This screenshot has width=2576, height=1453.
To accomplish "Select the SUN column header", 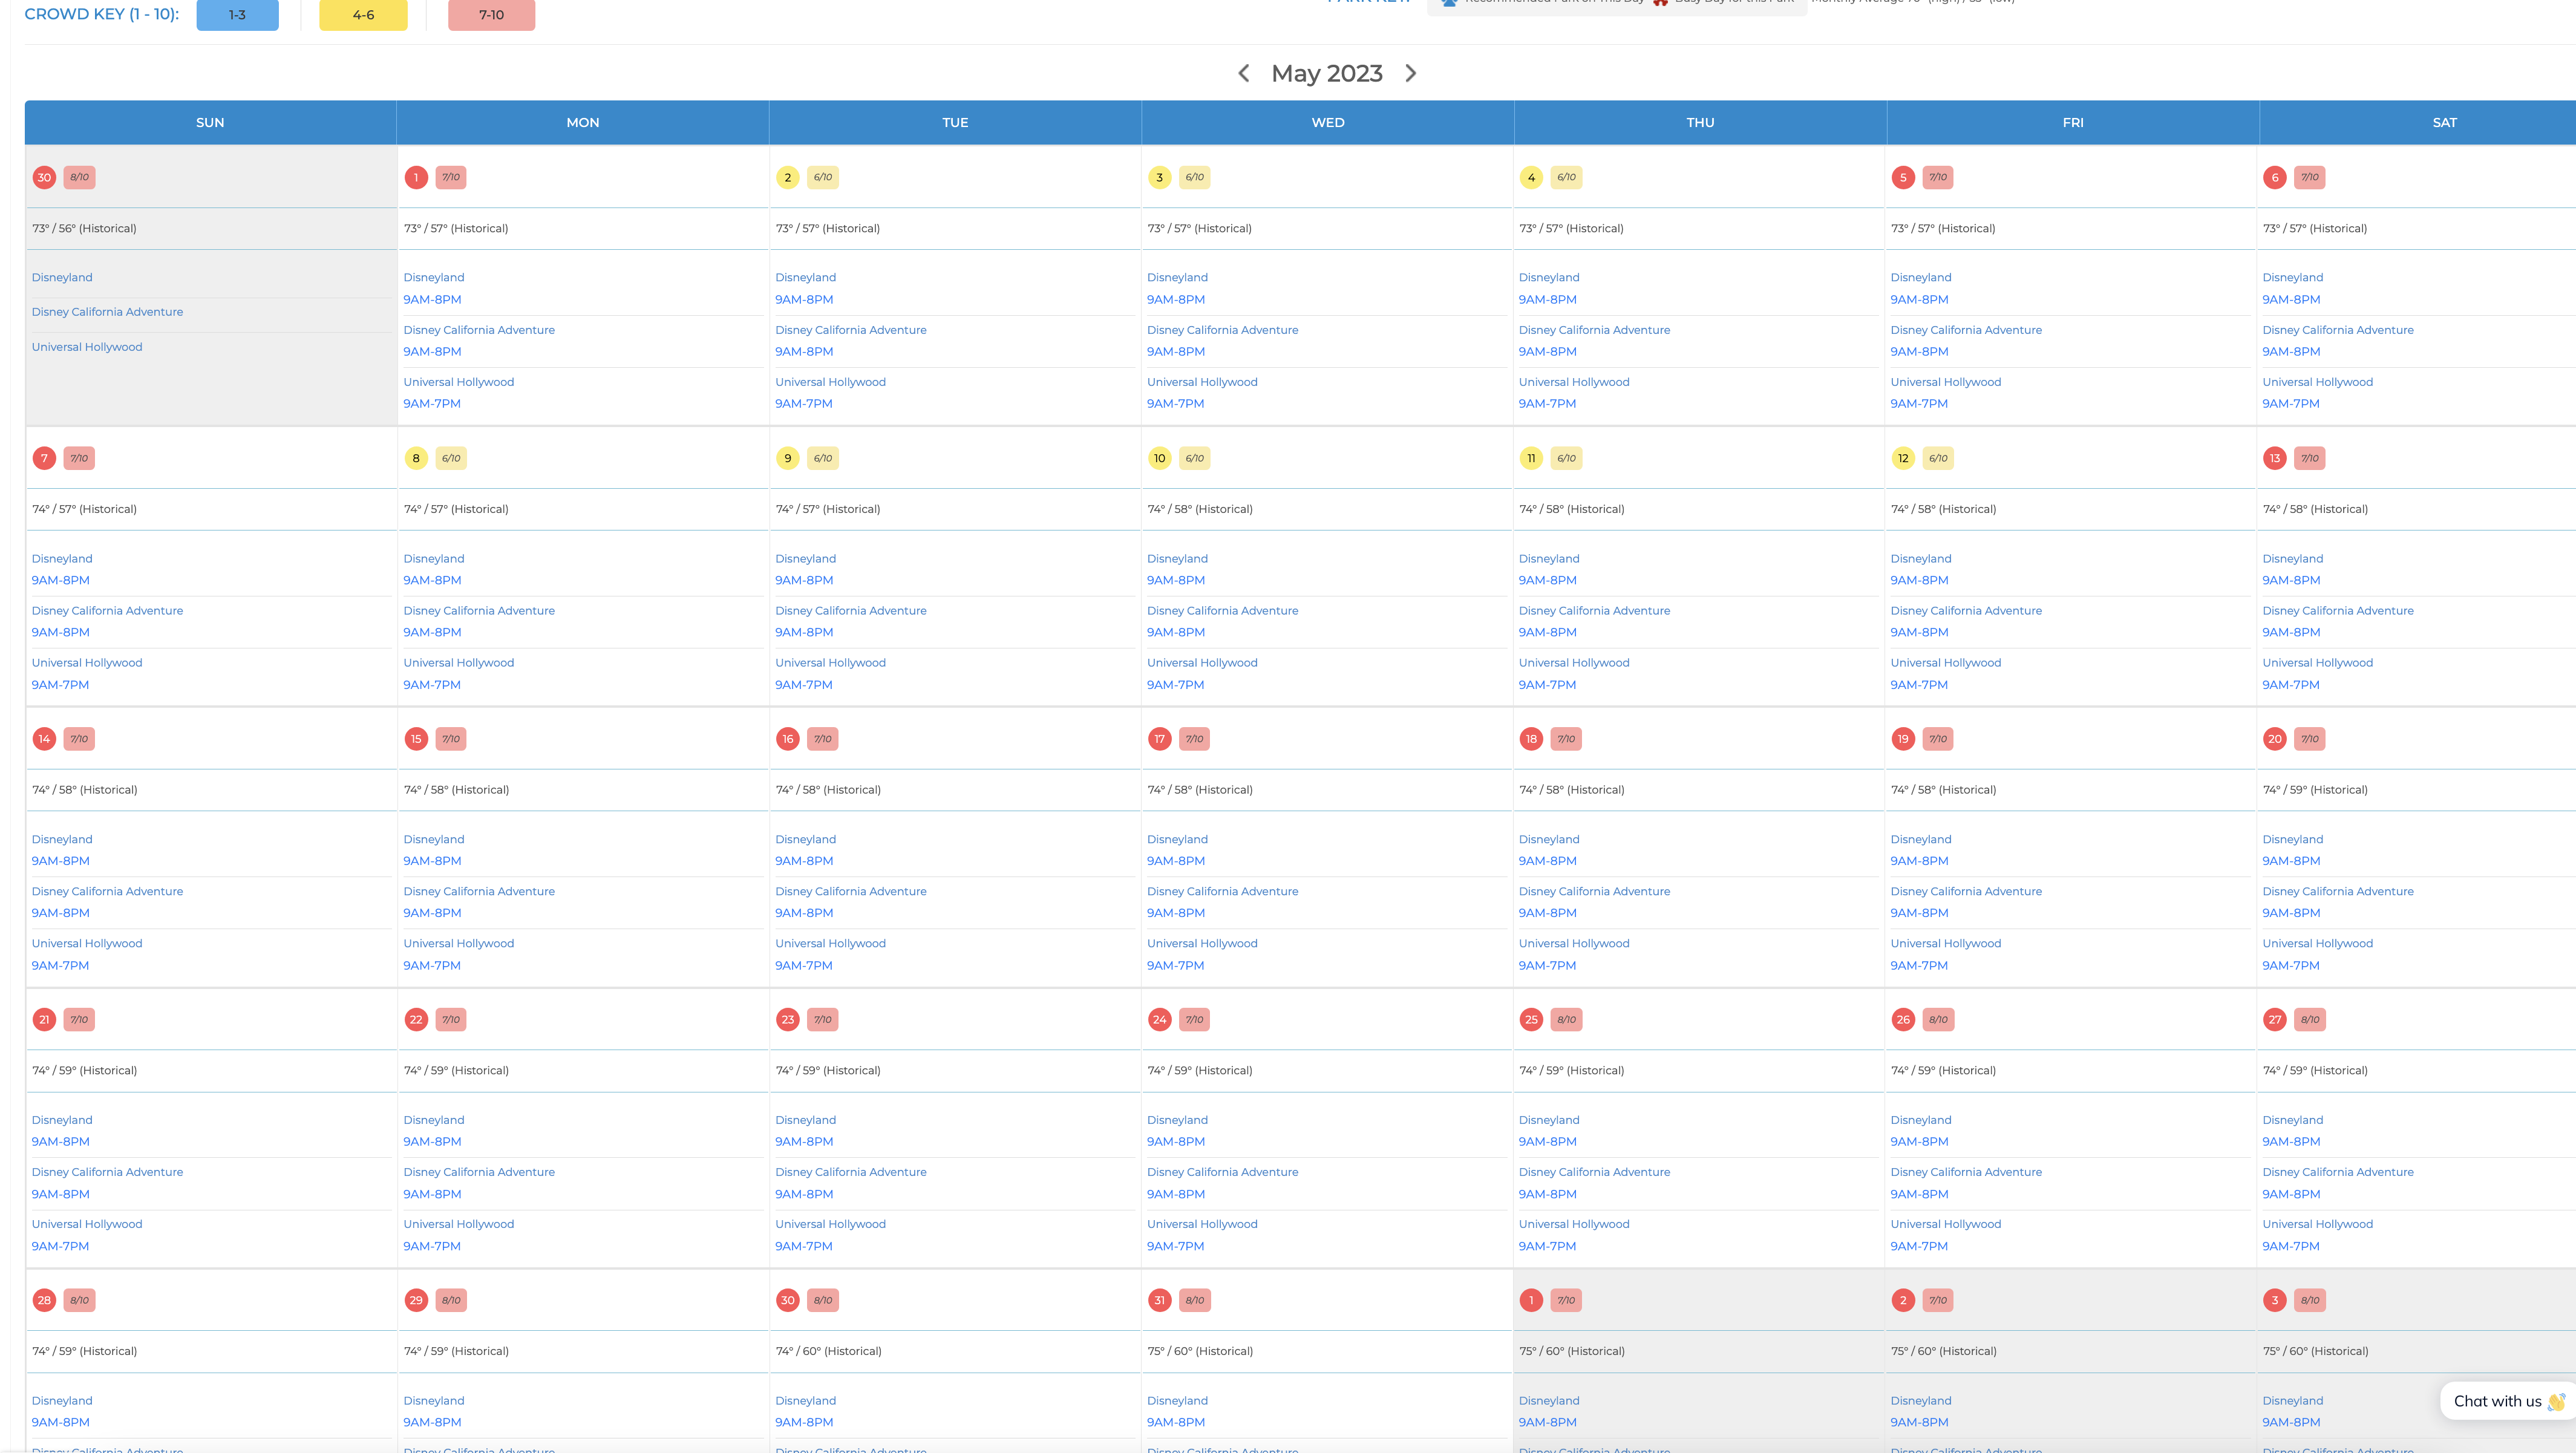I will click(210, 122).
